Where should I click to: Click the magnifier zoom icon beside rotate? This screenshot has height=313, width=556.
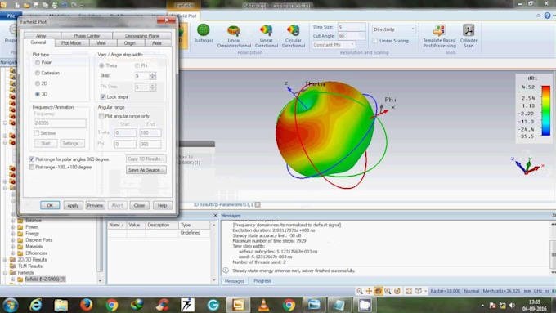[388, 291]
